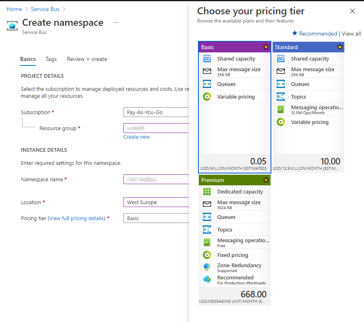Click the Premium tier star icon
Viewport: 364px width, 322px height.
coord(266,180)
